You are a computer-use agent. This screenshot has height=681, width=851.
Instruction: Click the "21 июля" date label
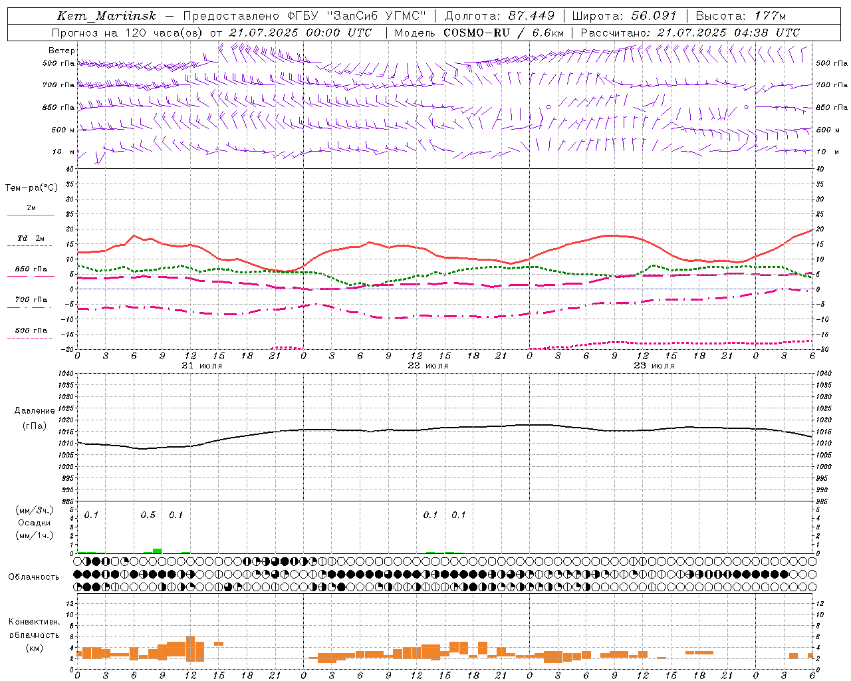point(202,366)
